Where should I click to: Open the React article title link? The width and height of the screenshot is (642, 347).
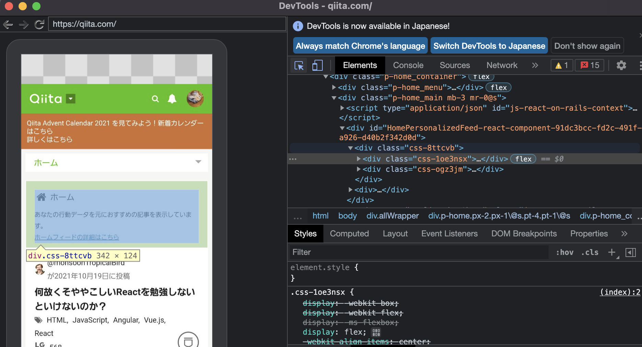pyautogui.click(x=115, y=299)
